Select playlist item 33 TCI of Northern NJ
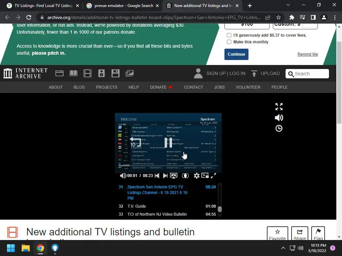Screen dimensions: 342x256 pos(167,214)
